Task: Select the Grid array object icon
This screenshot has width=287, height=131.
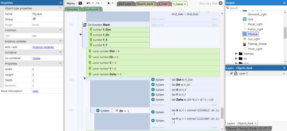Action: 245,19
